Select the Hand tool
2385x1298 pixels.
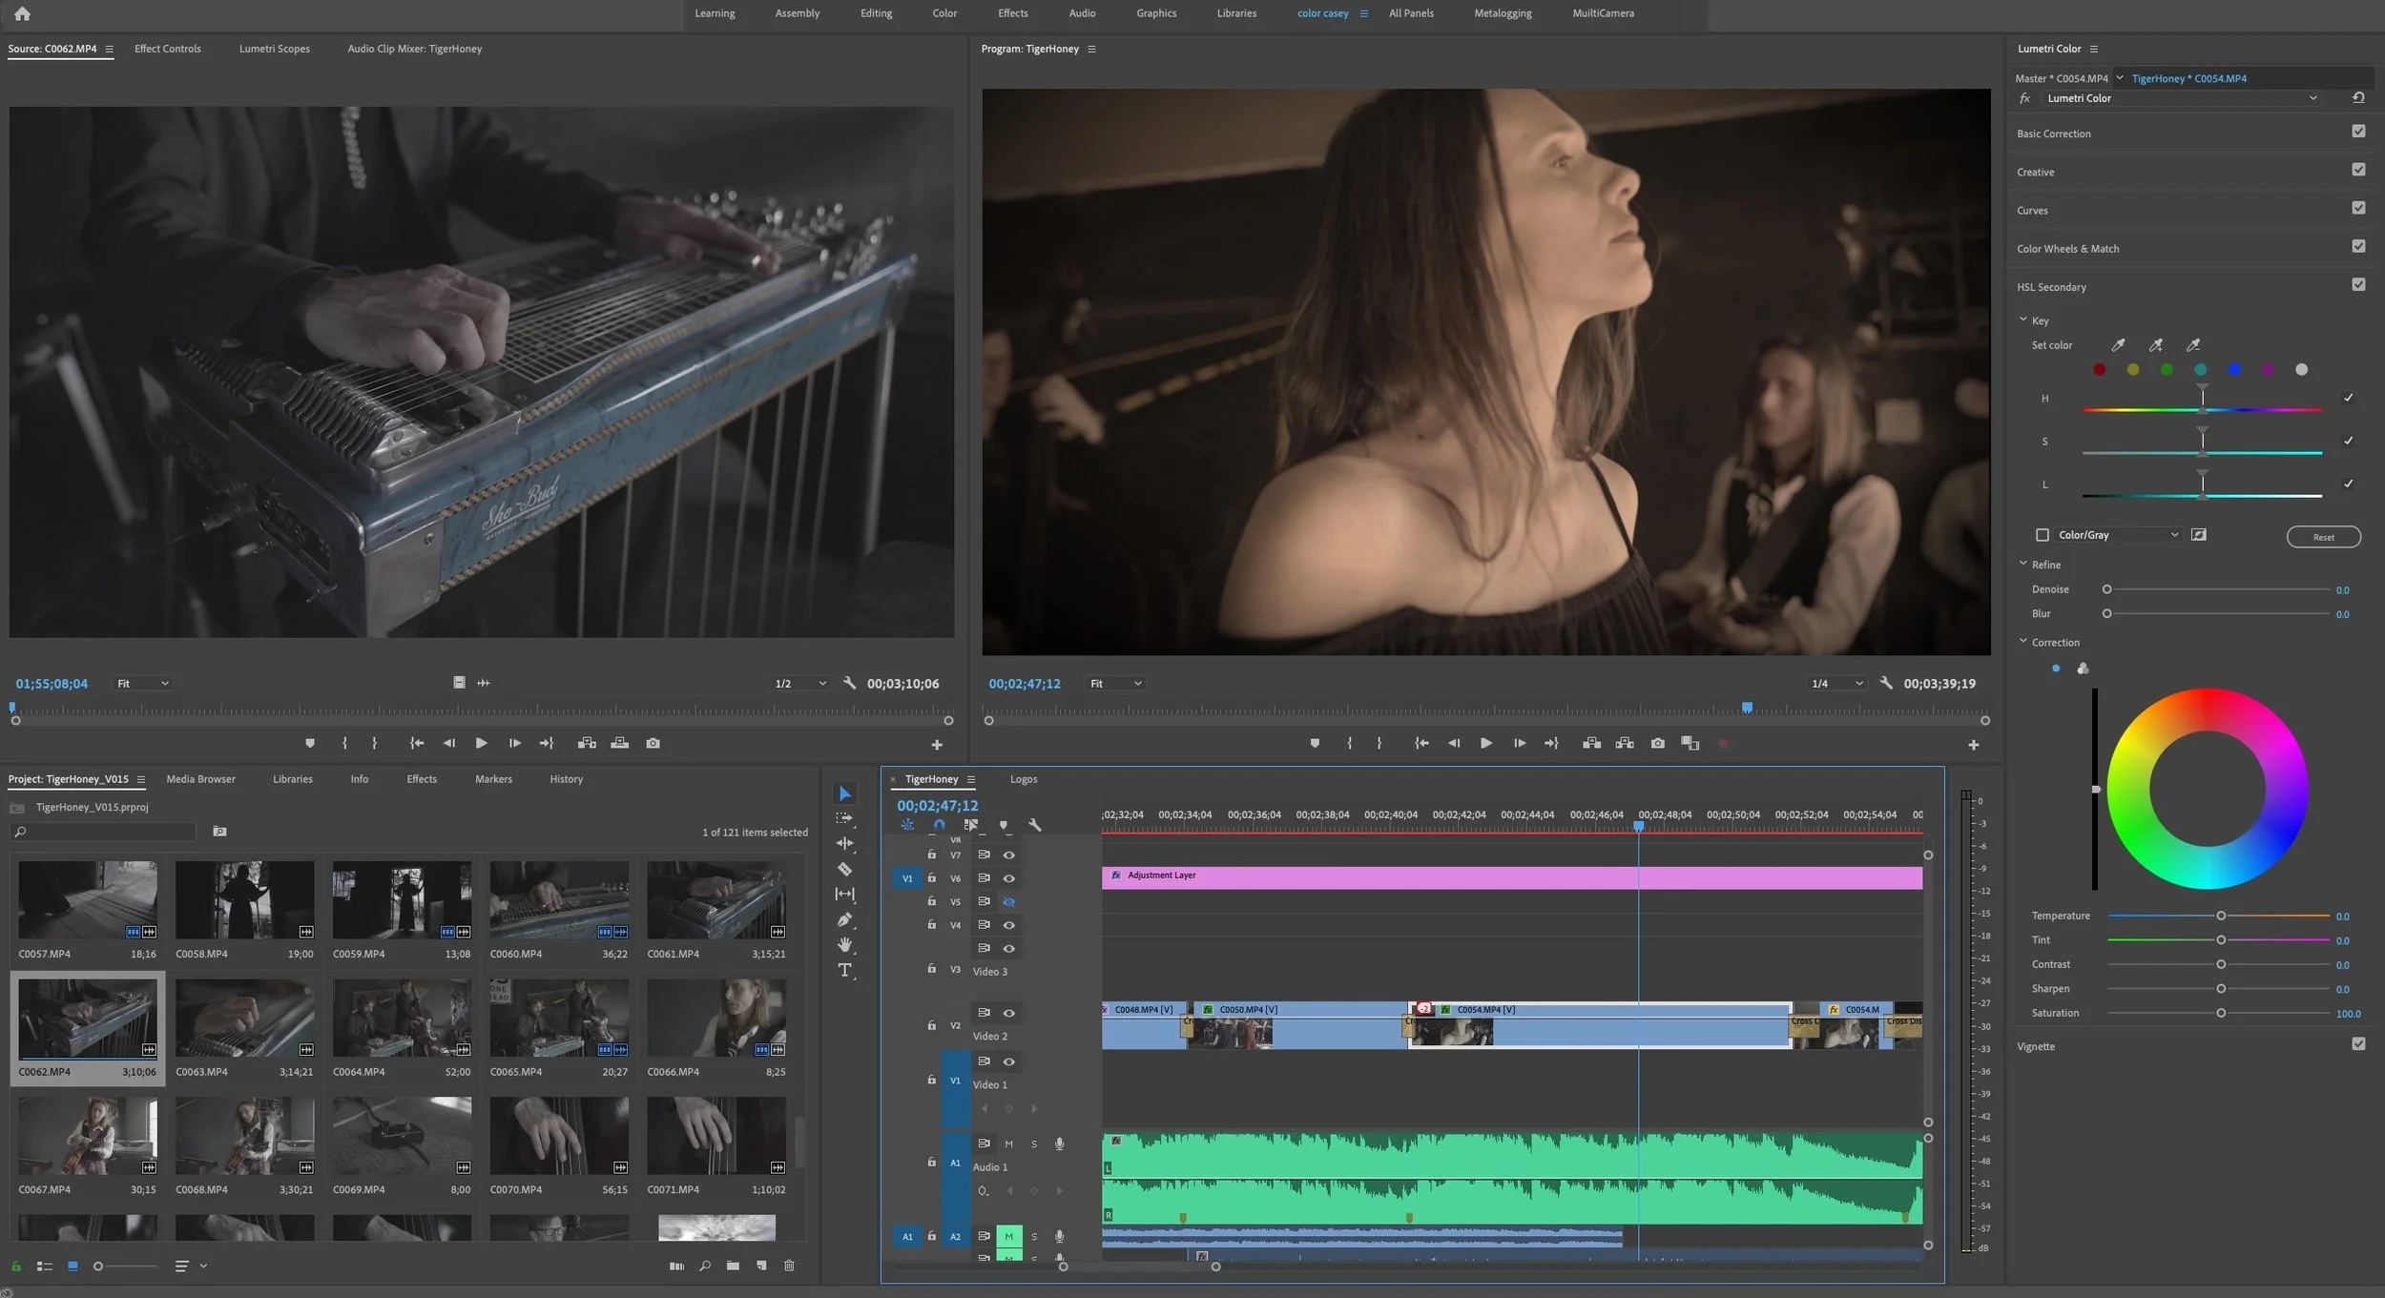844,945
